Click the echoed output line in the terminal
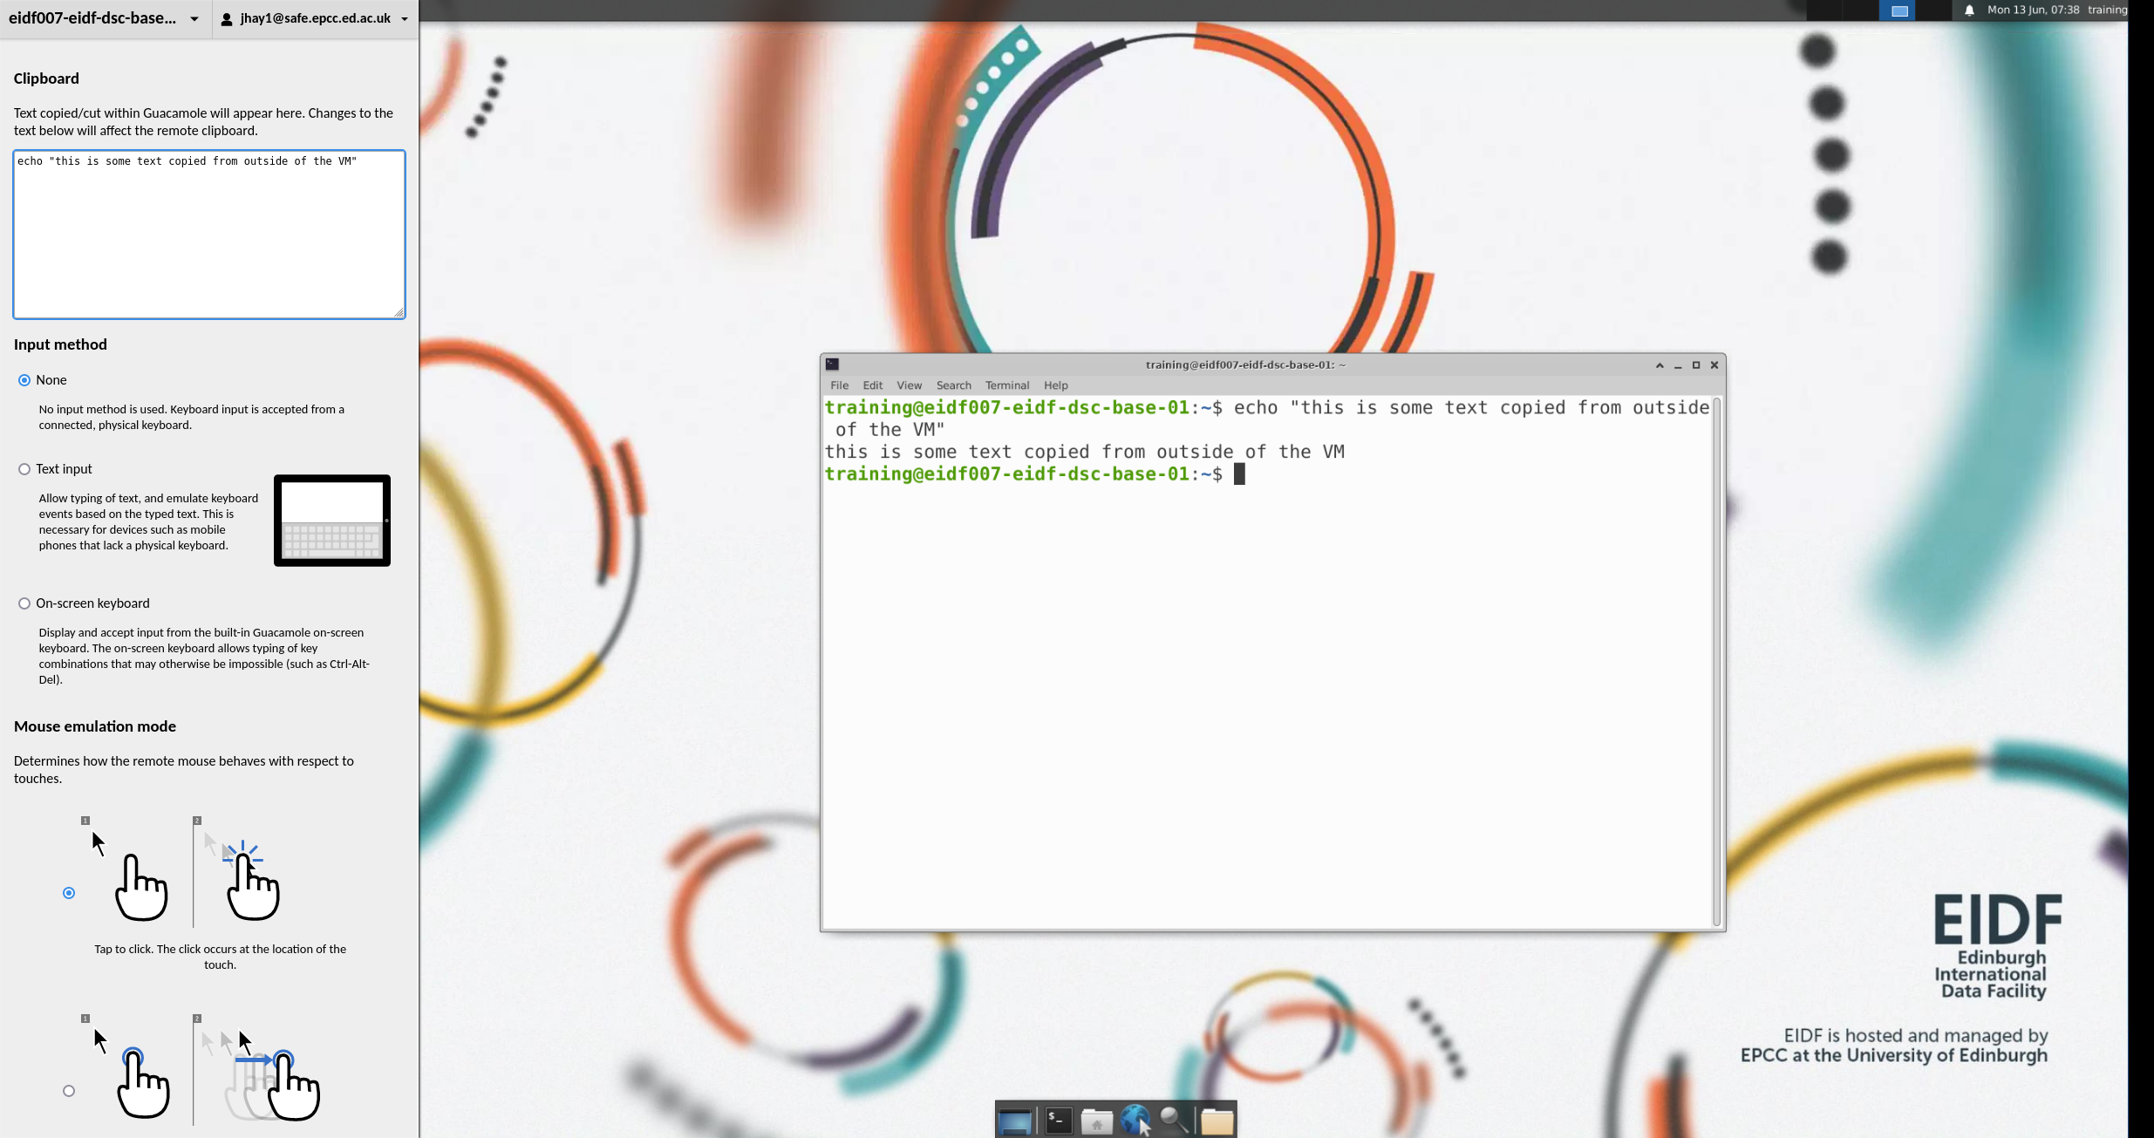The width and height of the screenshot is (2154, 1138). [1085, 453]
